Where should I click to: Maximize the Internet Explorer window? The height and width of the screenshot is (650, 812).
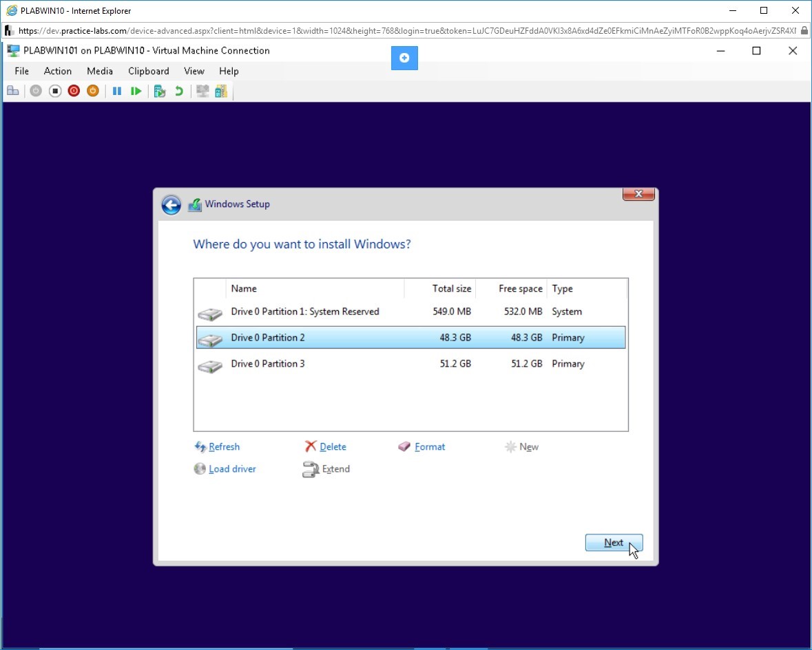pos(764,10)
